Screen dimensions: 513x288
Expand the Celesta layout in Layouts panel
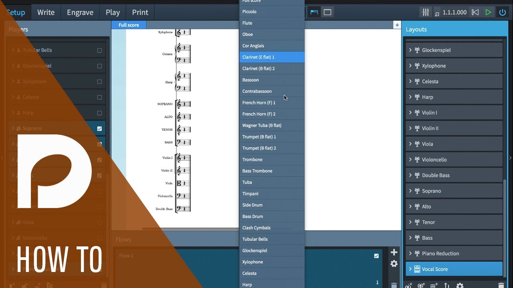(410, 81)
